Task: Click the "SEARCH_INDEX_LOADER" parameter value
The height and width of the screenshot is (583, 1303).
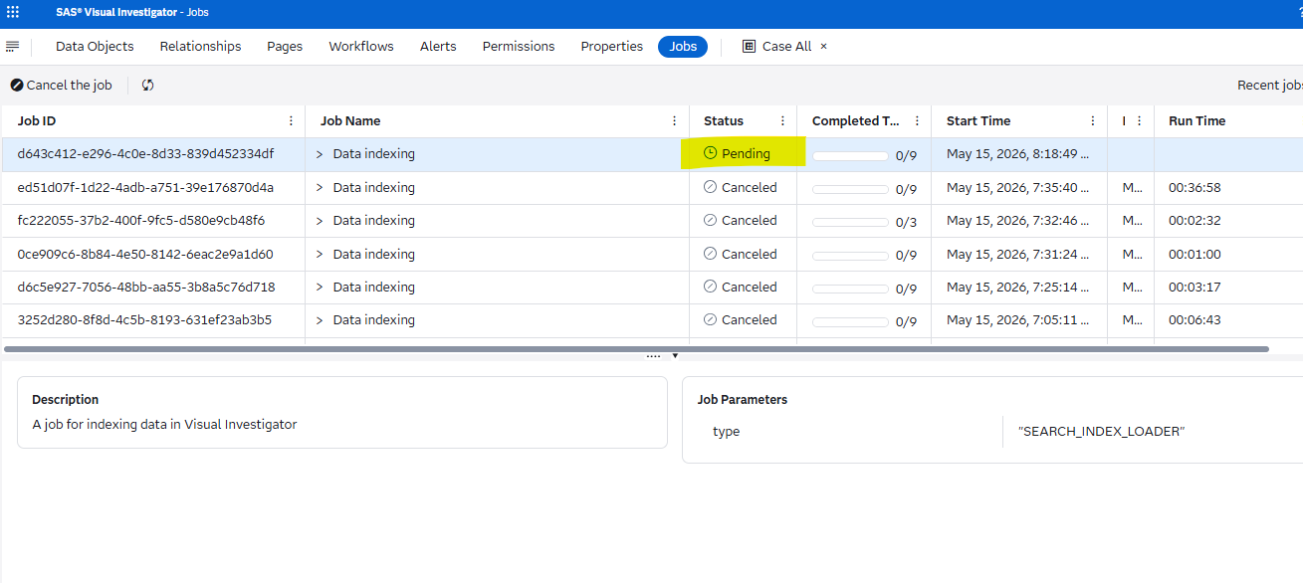Action: coord(1102,432)
